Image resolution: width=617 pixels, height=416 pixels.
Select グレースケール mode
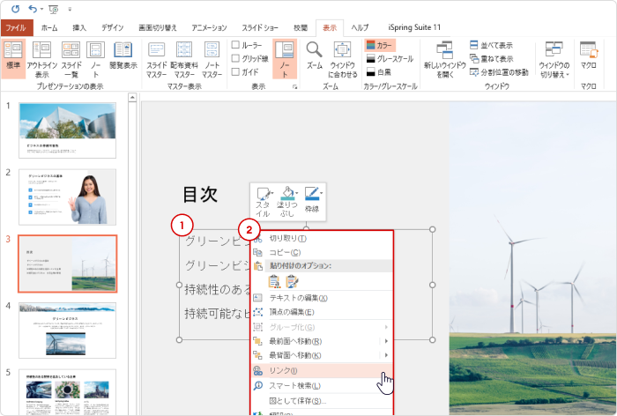(x=390, y=59)
